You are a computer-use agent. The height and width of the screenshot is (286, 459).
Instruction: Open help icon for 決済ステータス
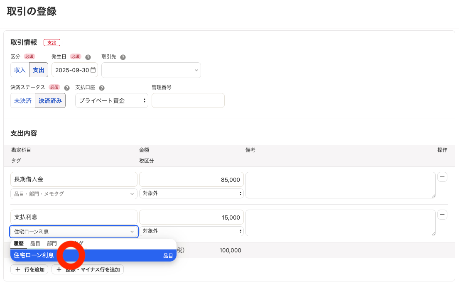(x=66, y=88)
